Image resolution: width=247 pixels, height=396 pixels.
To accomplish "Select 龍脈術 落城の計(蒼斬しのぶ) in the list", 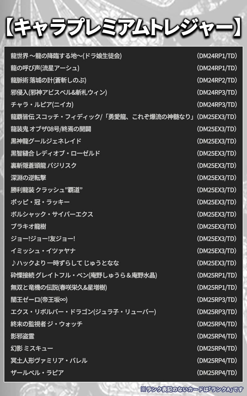I will pos(48,80).
